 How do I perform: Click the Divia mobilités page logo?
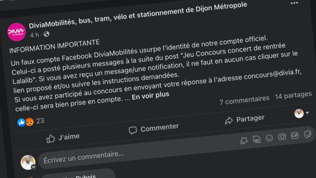(x=16, y=32)
